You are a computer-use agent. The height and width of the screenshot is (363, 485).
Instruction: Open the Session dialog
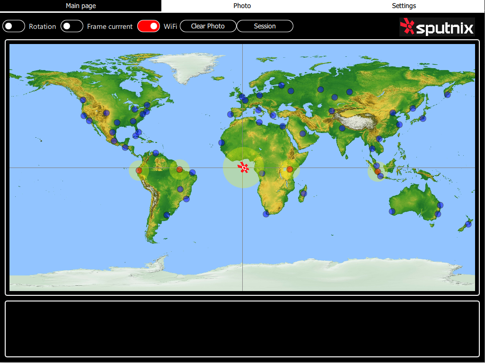click(265, 26)
